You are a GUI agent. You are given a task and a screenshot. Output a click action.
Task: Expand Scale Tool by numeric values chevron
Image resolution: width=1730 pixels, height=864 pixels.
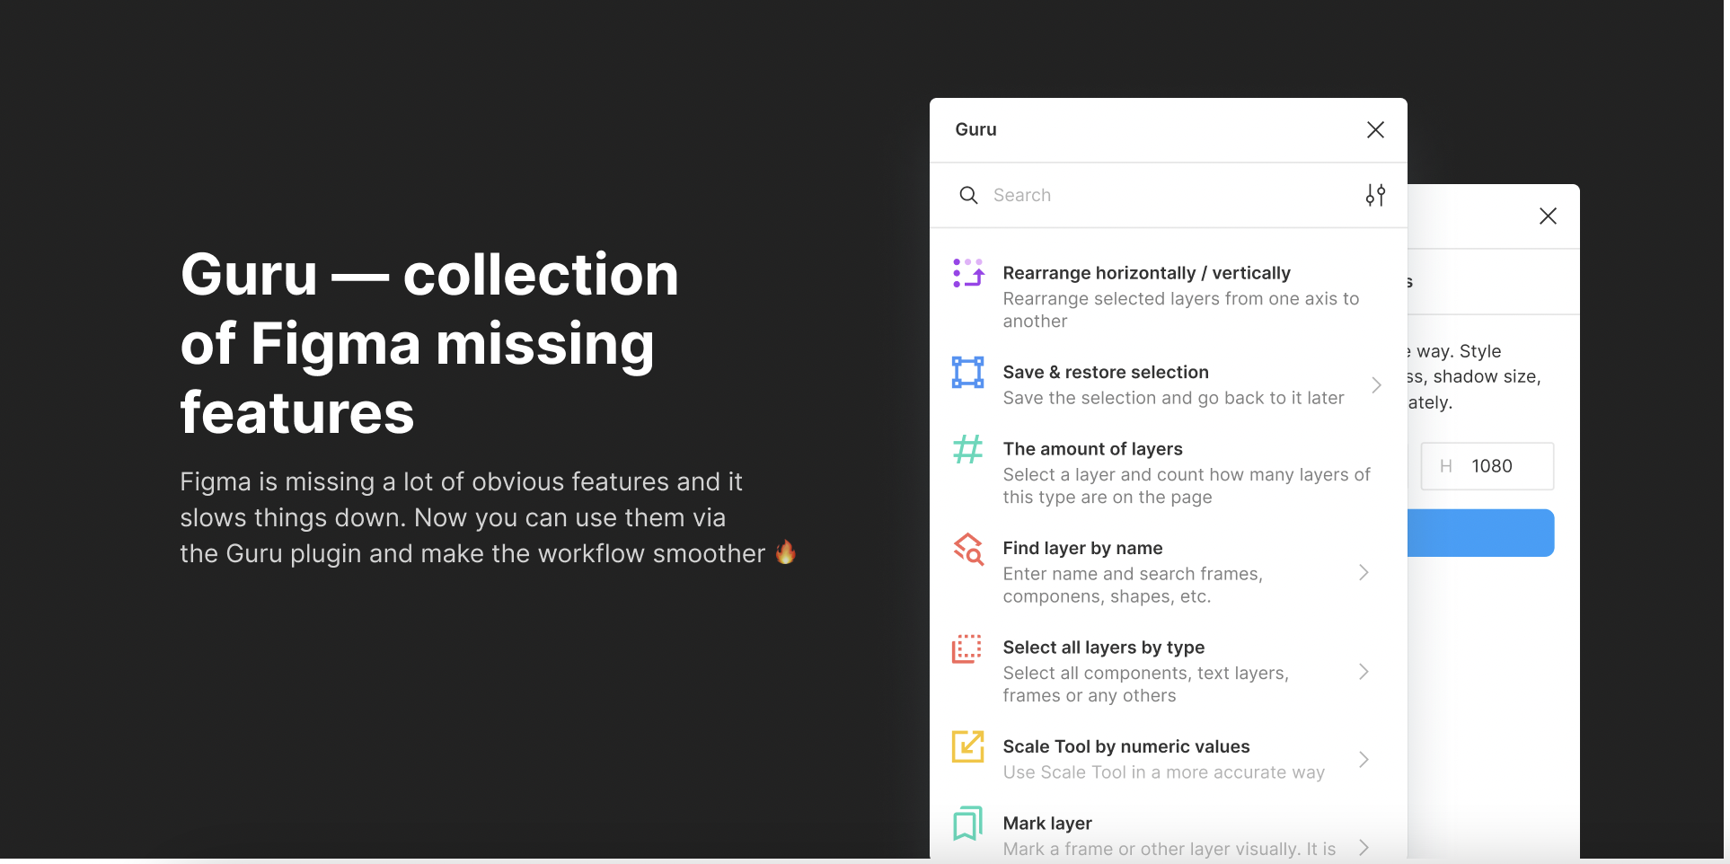pyautogui.click(x=1364, y=760)
